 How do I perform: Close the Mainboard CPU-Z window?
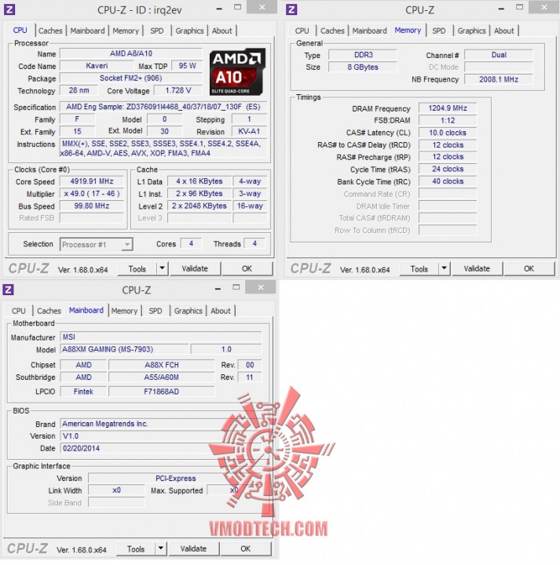tap(261, 287)
